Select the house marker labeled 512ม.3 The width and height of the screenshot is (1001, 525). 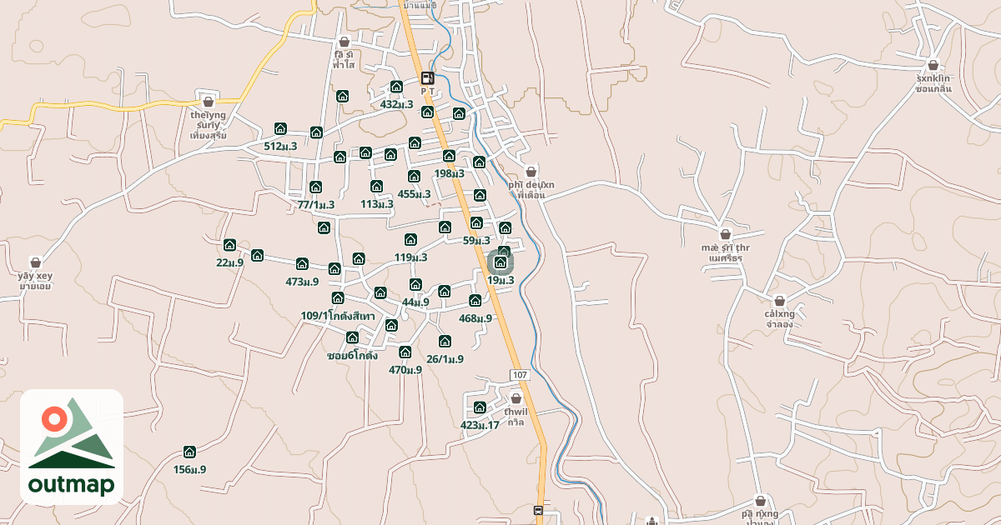[280, 128]
